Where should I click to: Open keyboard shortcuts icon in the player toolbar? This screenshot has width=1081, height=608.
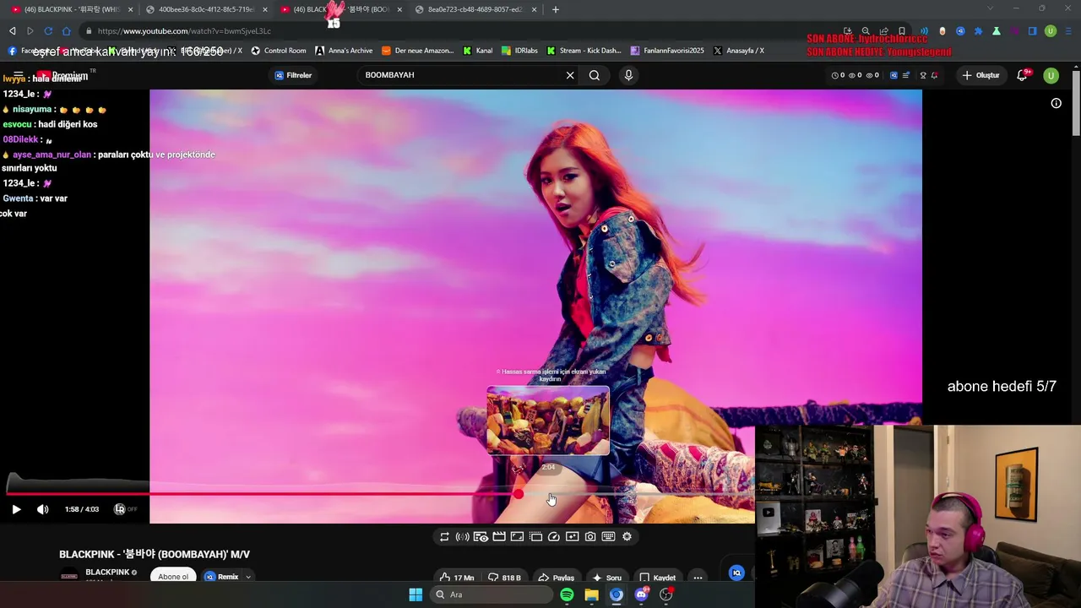coord(608,536)
